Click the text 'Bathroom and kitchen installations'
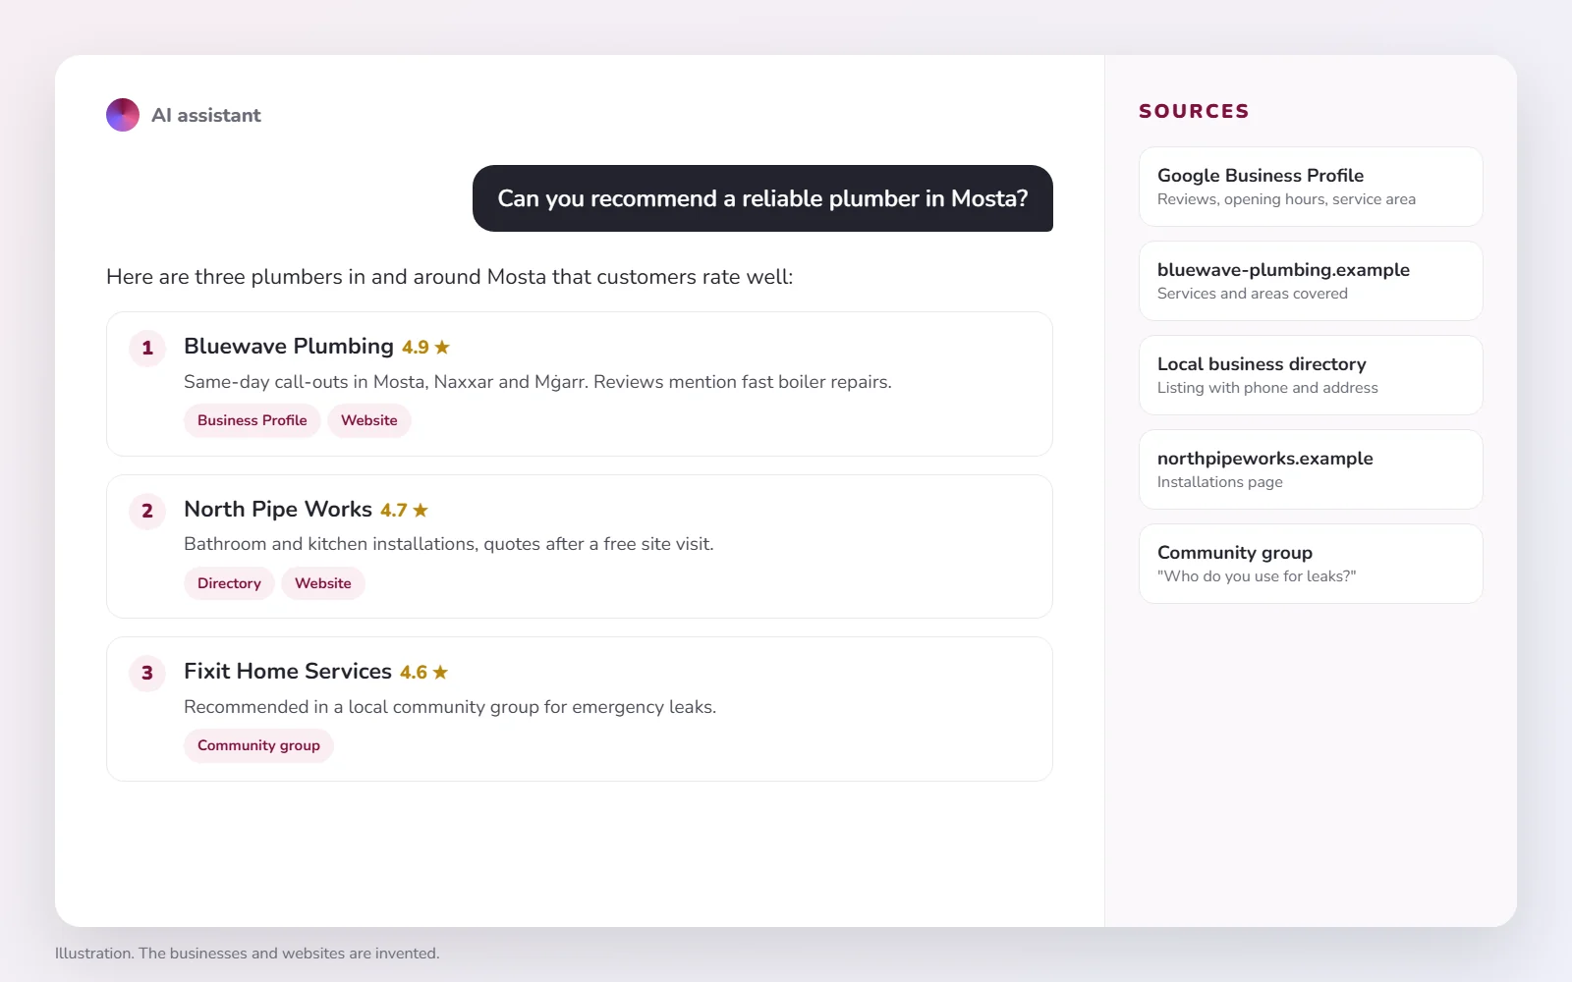The image size is (1572, 982). 328,544
